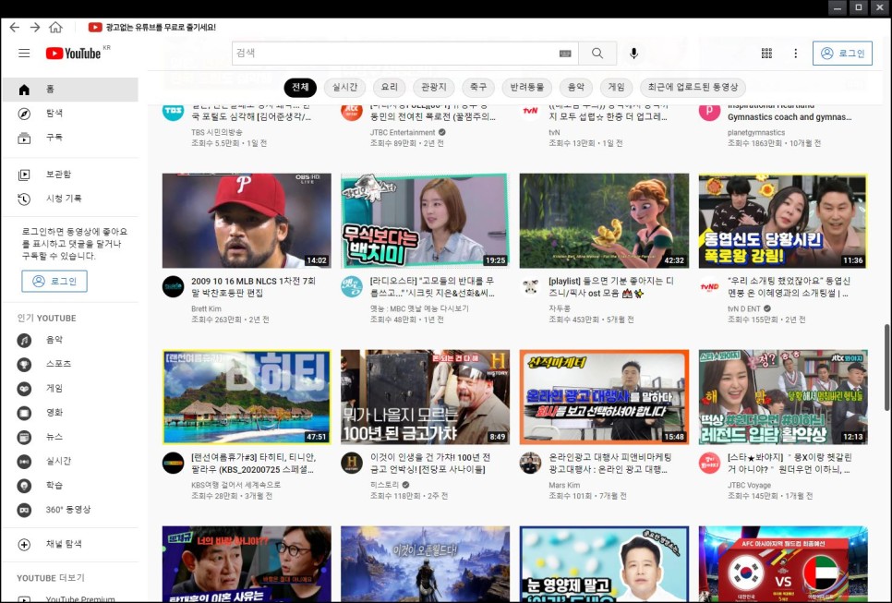892x603 pixels.
Task: Click the 로그인 button in the header
Action: click(x=842, y=54)
